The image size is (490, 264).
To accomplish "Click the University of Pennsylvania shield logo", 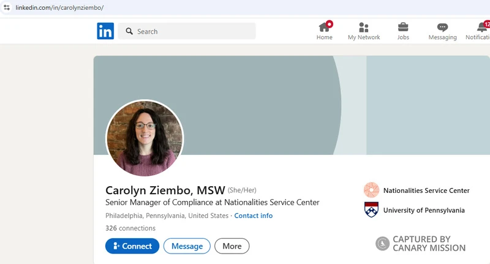I will point(371,210).
